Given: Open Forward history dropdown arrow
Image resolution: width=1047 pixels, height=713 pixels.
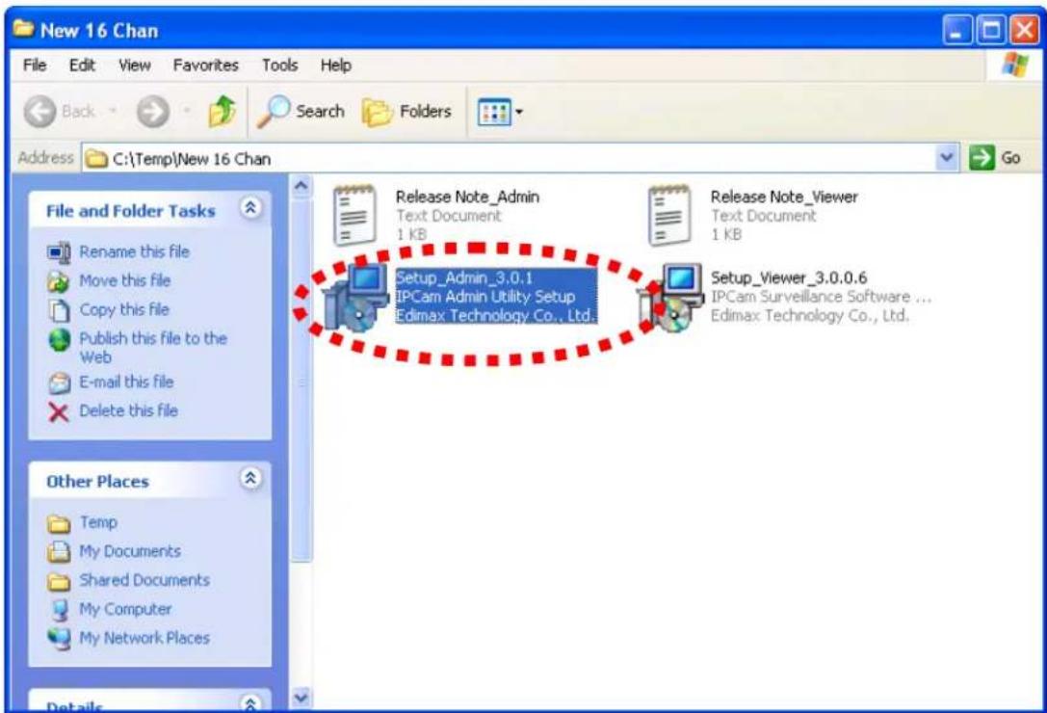Looking at the screenshot, I should [x=188, y=112].
